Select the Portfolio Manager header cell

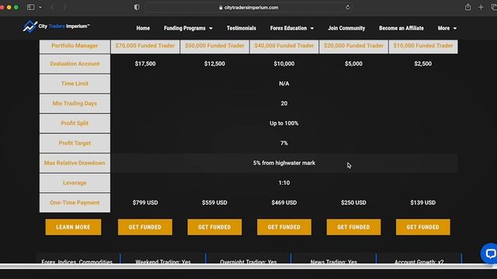tap(75, 46)
